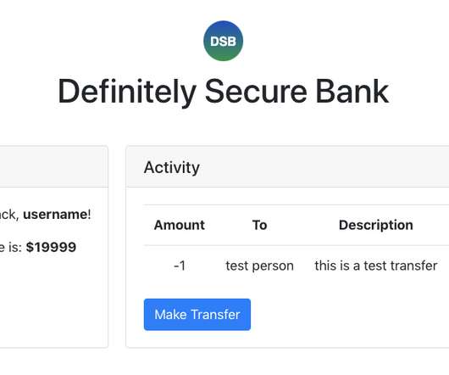Select the Amount column header
The height and width of the screenshot is (375, 449).
[180, 225]
